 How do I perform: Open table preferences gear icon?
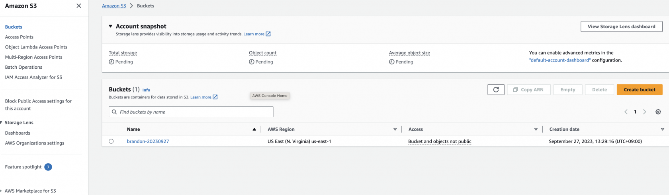pos(658,112)
